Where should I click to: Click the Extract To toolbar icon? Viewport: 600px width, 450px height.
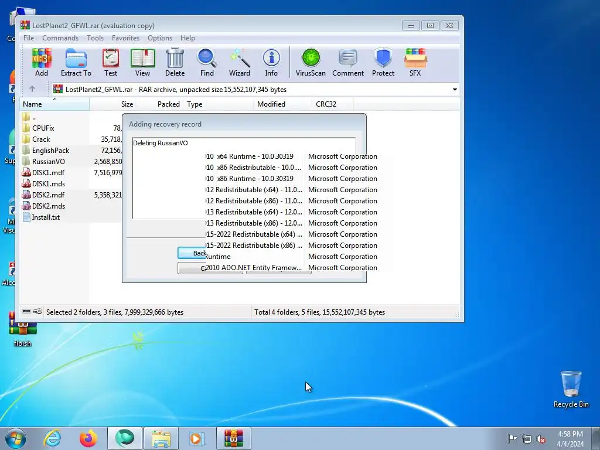(76, 62)
